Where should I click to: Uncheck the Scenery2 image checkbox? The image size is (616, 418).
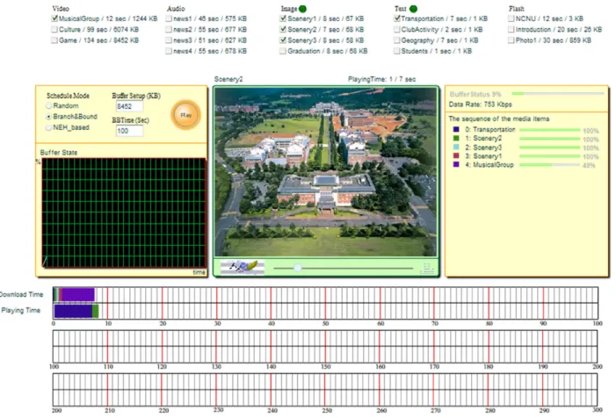coord(282,30)
